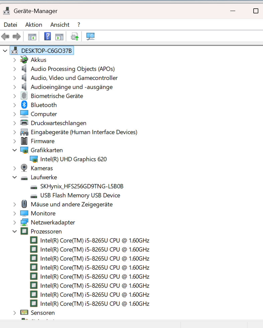Click the Forward arrow toolbar icon
This screenshot has height=328, width=263.
coord(17,36)
